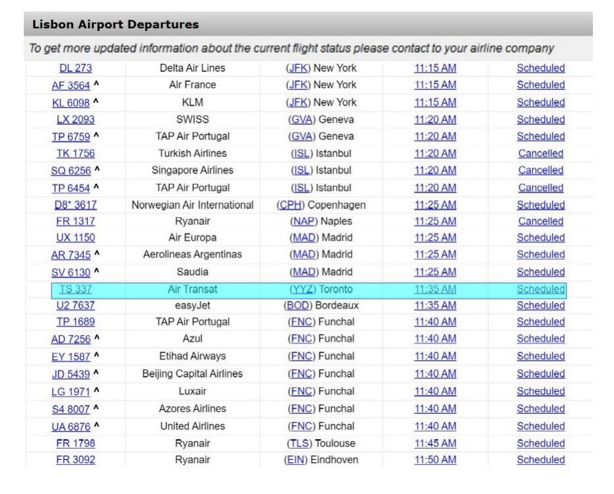The height and width of the screenshot is (494, 614).
Task: Open flight AR 7345 link
Action: 71,255
